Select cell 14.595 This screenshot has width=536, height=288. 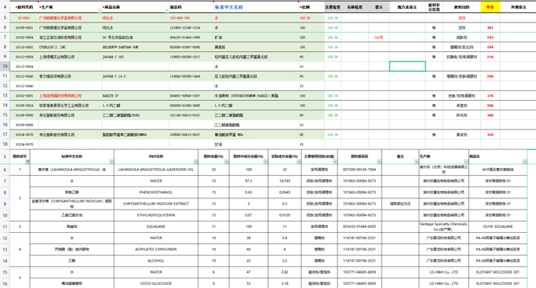coord(285,181)
